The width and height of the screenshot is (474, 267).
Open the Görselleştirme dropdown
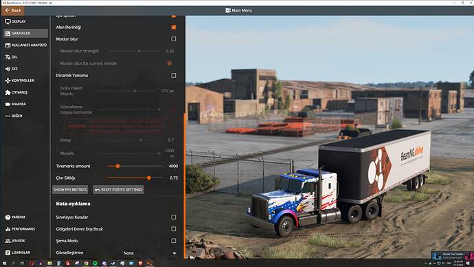(x=150, y=253)
